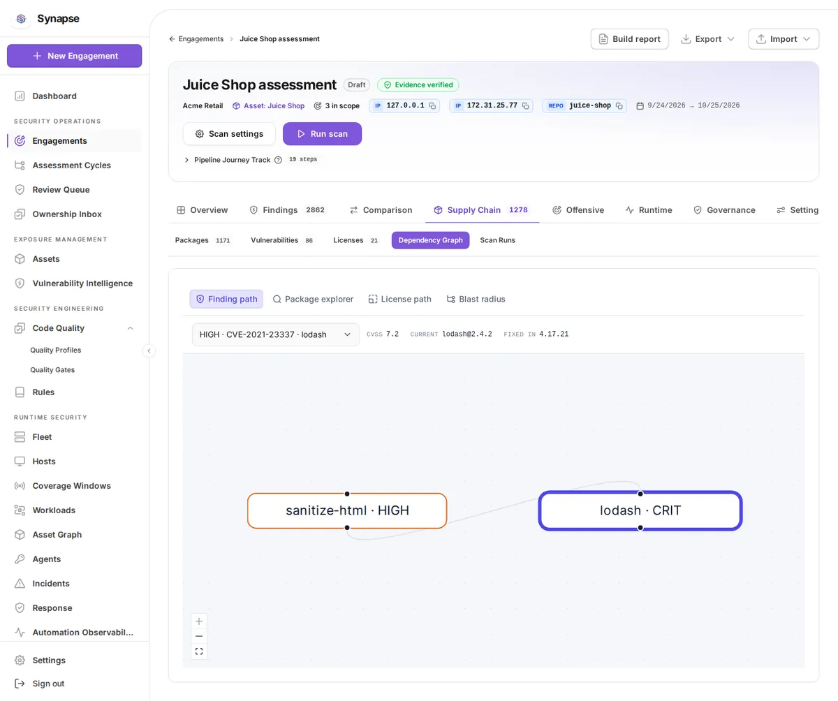Select the Dependency Graph sub-tab
The image size is (838, 701).
[x=430, y=240]
